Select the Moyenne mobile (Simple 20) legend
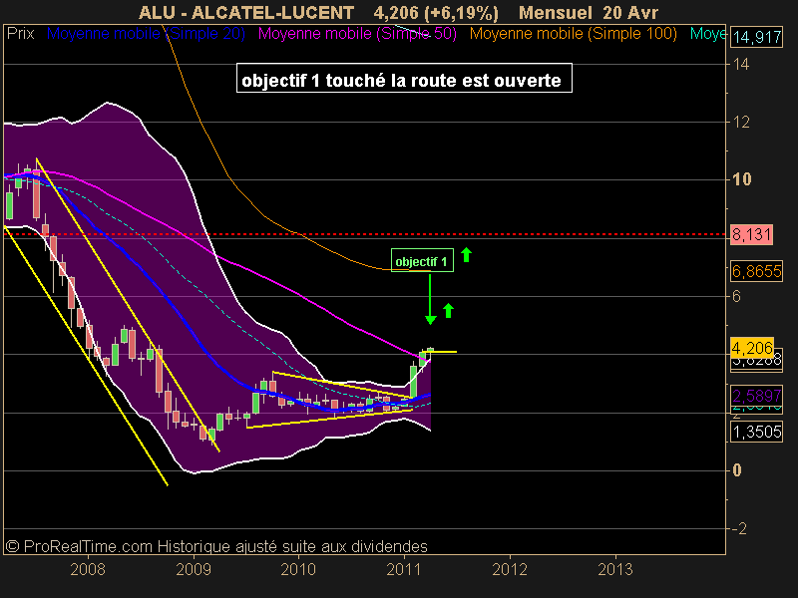The width and height of the screenshot is (798, 598). [146, 34]
